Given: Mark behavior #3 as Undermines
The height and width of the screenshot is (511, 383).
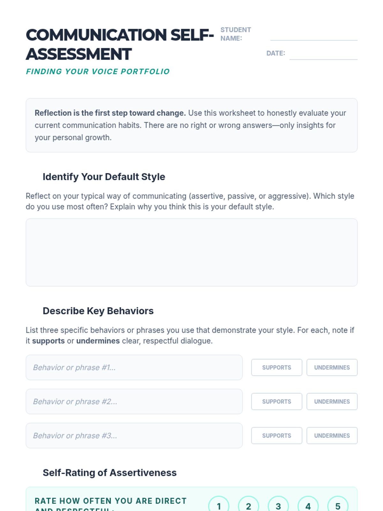Looking at the screenshot, I should pos(332,436).
